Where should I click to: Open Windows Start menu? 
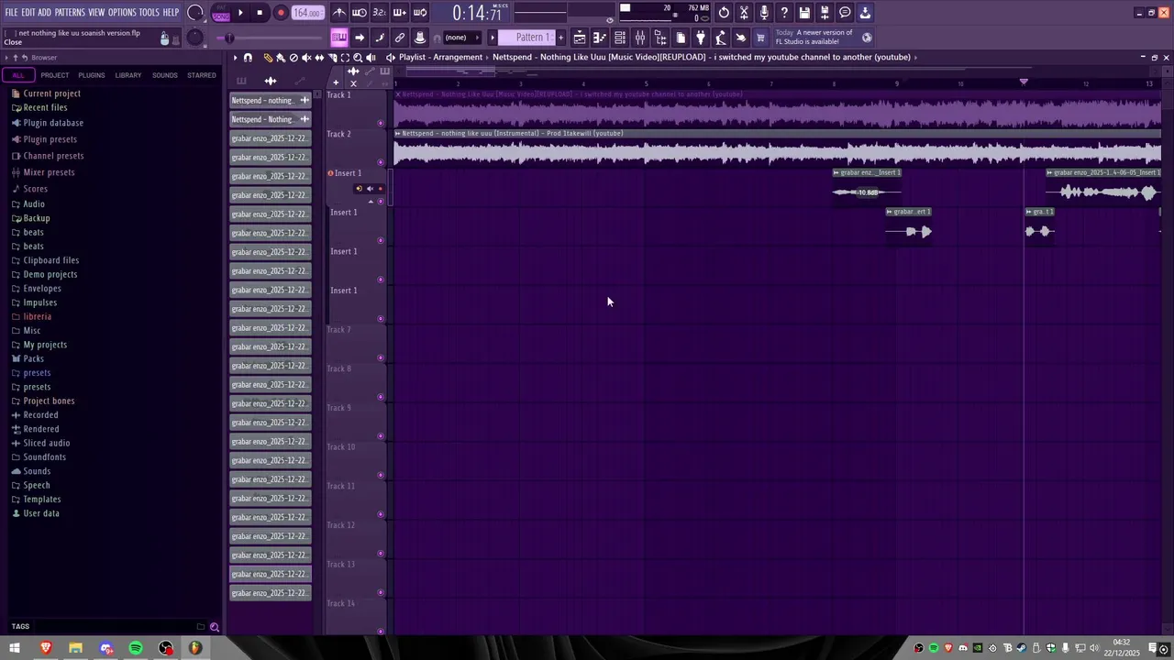coord(15,648)
